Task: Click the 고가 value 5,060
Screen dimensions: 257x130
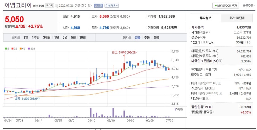Action: pyautogui.click(x=104, y=17)
